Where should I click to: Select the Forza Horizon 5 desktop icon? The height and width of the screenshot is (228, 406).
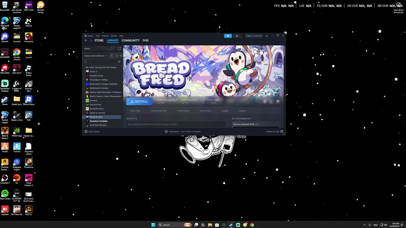coord(29,180)
